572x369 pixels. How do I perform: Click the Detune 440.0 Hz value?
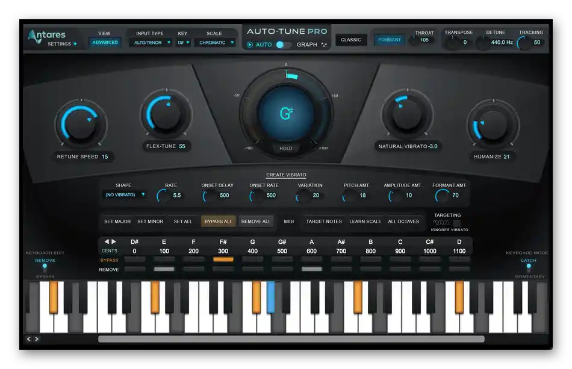502,42
